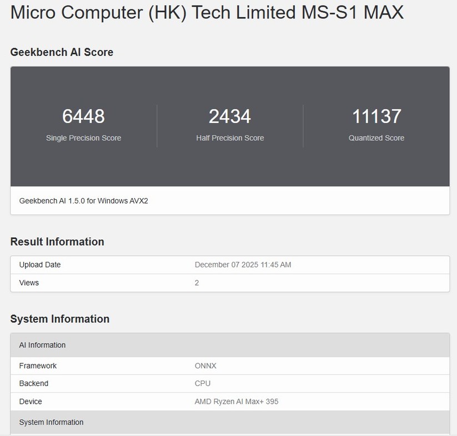Click the December 07 2025 upload date value

[x=243, y=265]
